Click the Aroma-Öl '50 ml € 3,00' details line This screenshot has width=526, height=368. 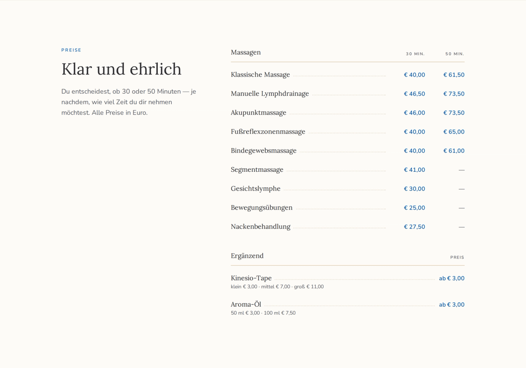[x=263, y=313]
